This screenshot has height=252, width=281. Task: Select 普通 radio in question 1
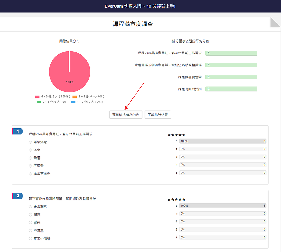point(30,158)
